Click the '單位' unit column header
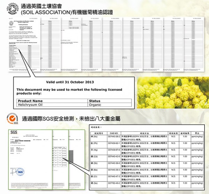The height and width of the screenshot is (194, 209). (x=197, y=133)
